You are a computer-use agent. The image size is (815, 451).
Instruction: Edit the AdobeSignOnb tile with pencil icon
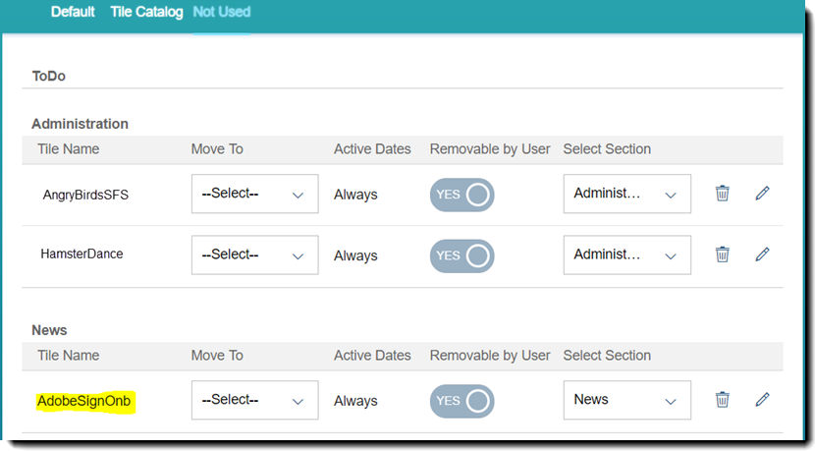(x=762, y=400)
